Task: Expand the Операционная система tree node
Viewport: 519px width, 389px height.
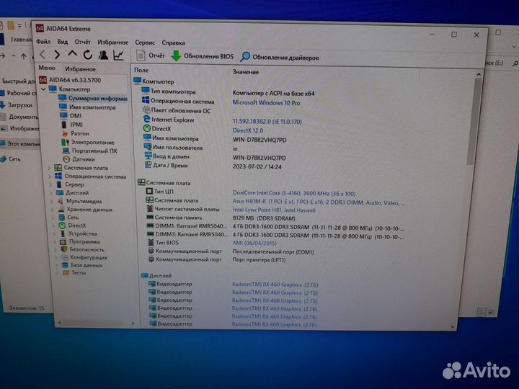Action: coord(50,176)
